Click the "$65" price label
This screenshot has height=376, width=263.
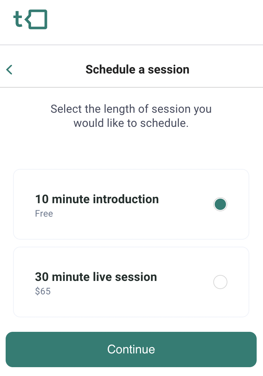43,291
